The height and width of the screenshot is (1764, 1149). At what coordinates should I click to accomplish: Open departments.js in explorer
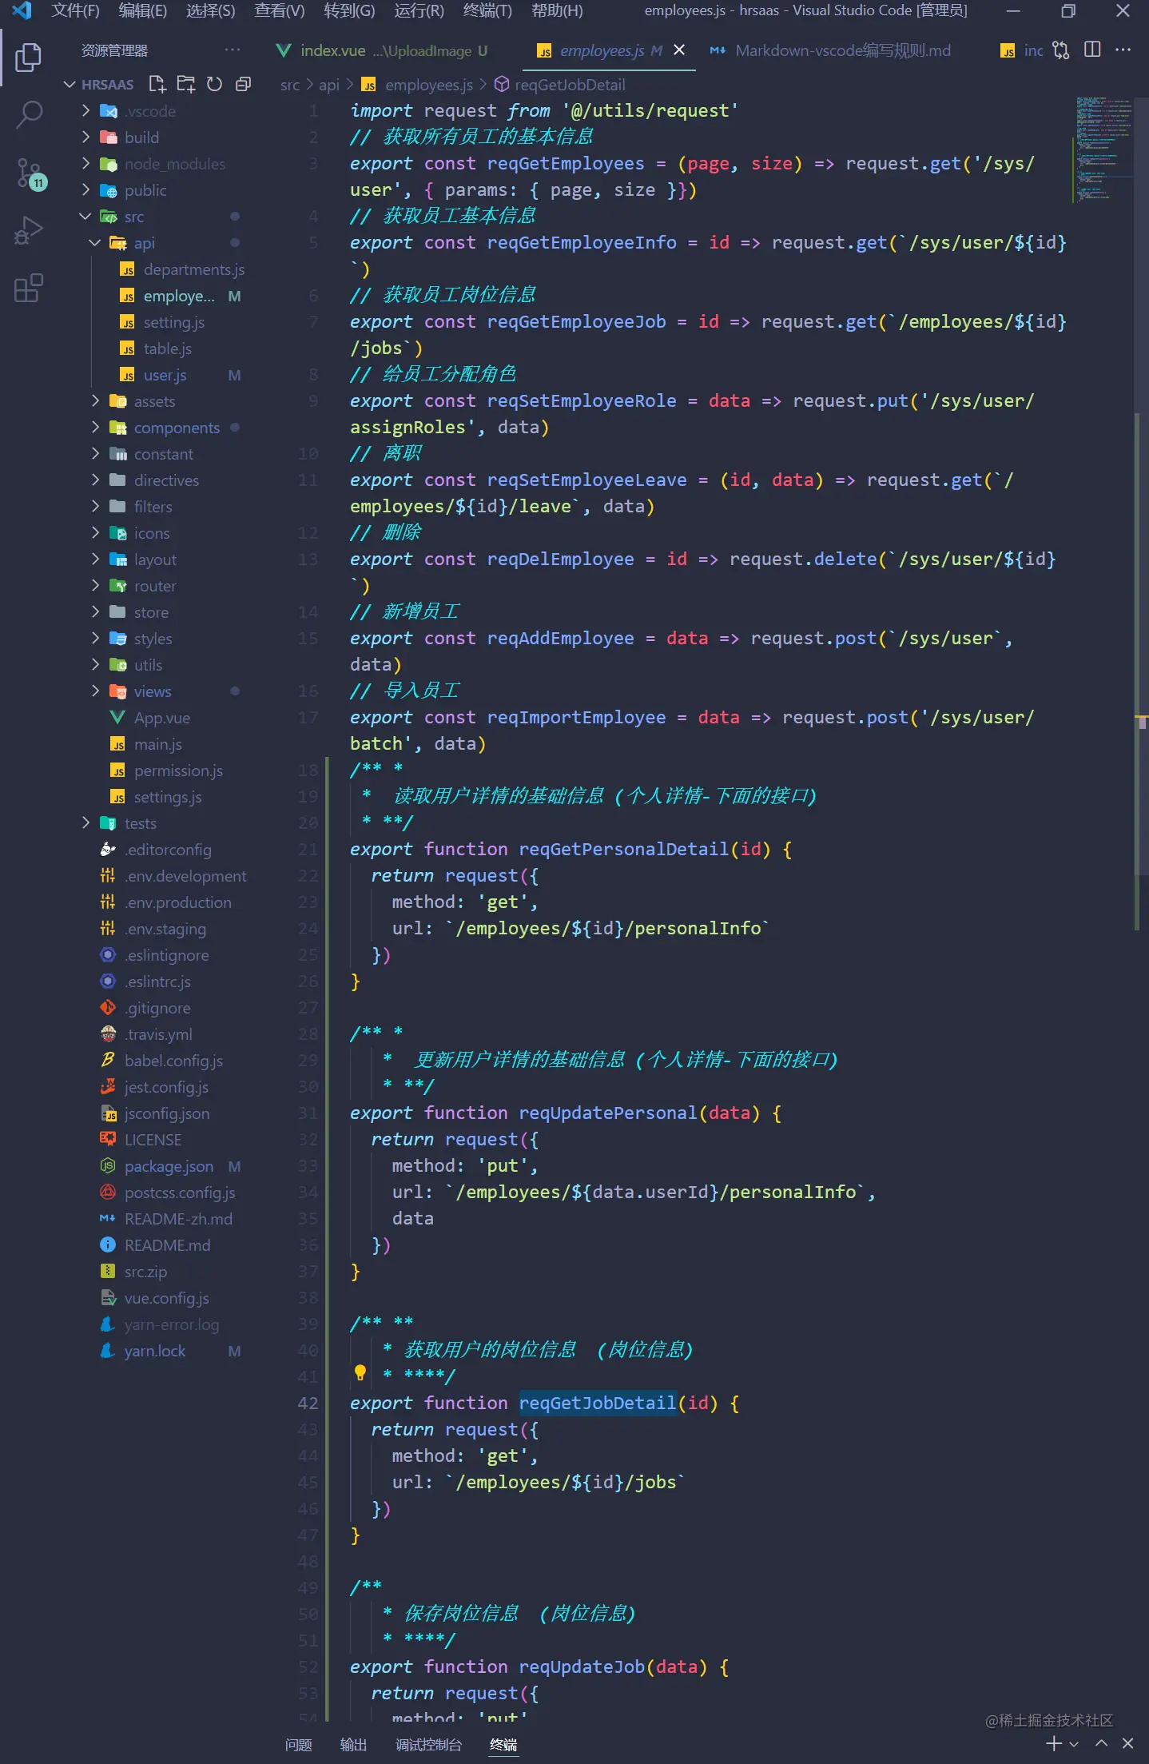click(x=194, y=269)
